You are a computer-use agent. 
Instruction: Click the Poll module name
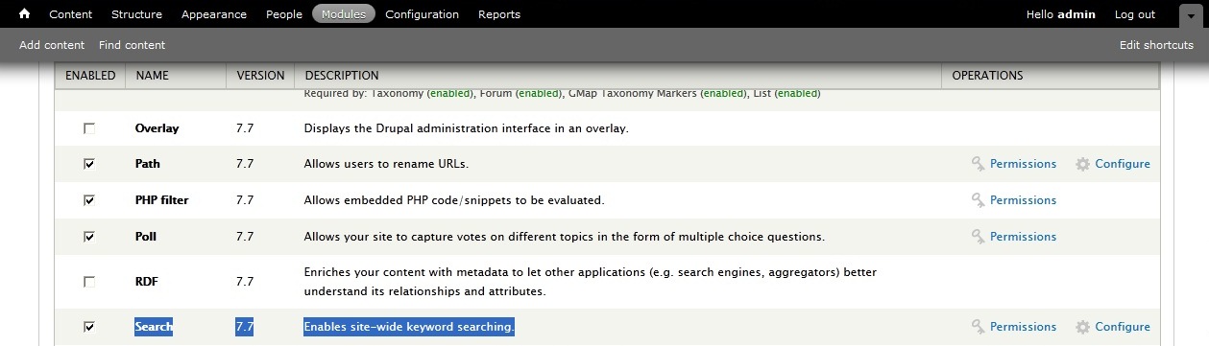tap(146, 237)
